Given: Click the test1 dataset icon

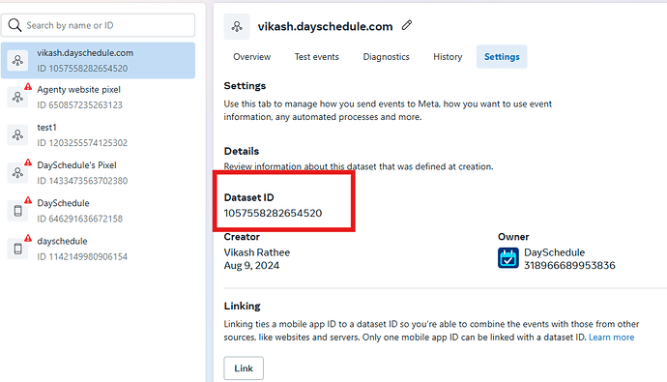Looking at the screenshot, I should click(17, 134).
